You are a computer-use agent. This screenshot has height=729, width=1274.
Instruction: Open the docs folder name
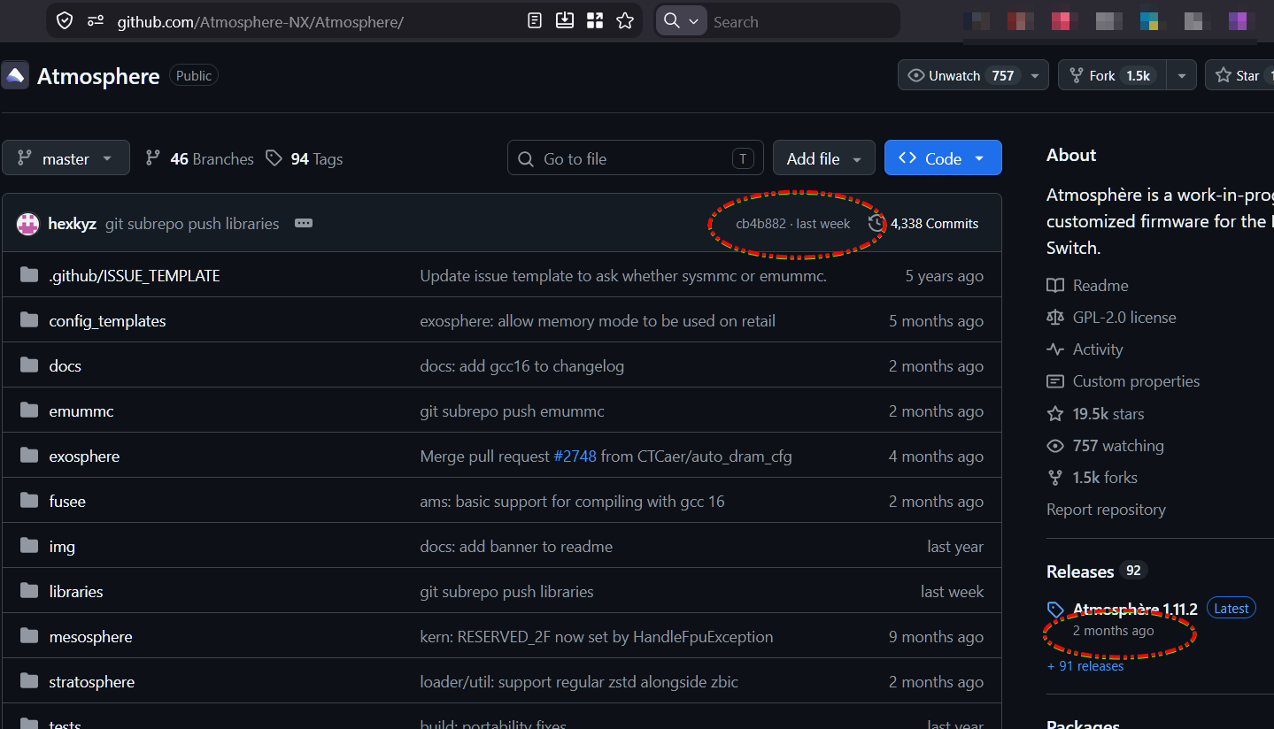[66, 366]
